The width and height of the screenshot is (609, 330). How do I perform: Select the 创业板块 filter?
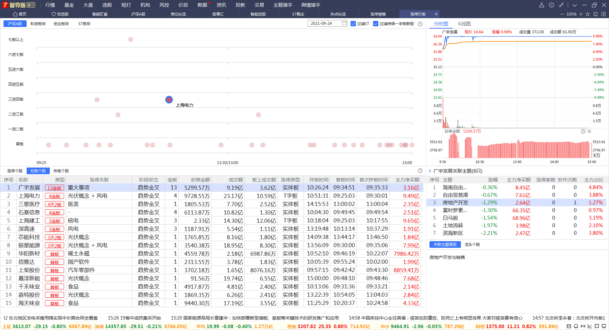coord(61,24)
